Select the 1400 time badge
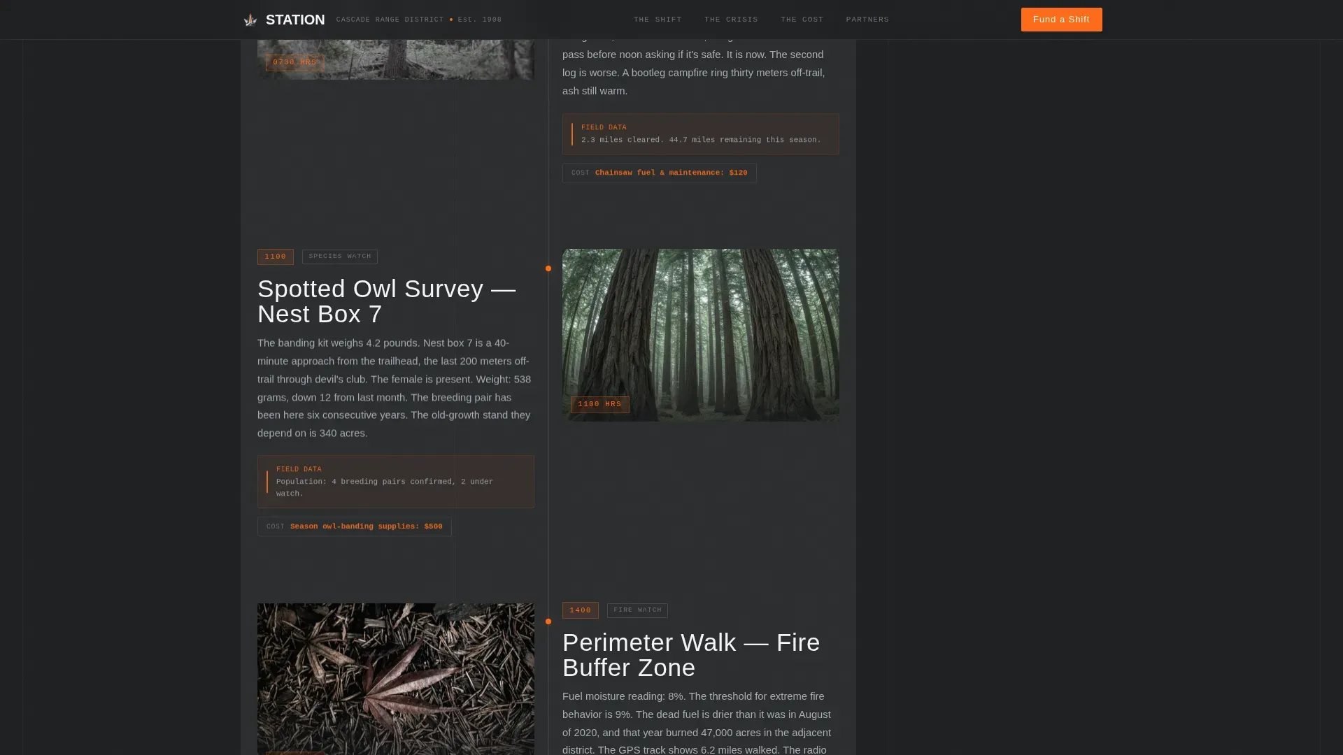Viewport: 1343px width, 755px height. point(581,610)
